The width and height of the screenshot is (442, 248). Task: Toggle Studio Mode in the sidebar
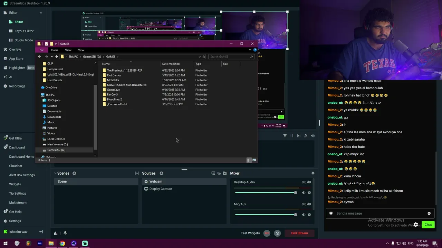pyautogui.click(x=24, y=40)
